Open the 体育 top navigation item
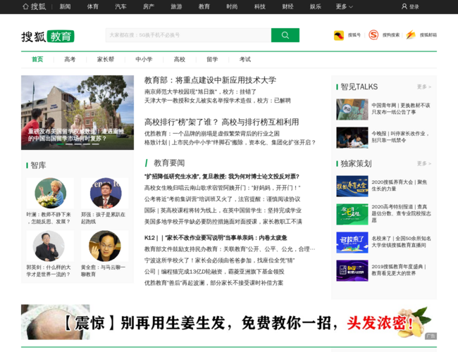The height and width of the screenshot is (352, 458). [93, 6]
